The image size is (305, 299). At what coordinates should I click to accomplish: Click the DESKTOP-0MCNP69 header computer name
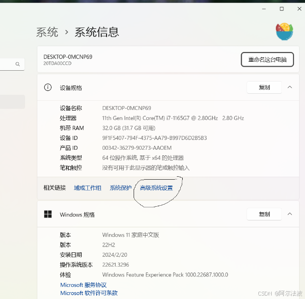(68, 57)
